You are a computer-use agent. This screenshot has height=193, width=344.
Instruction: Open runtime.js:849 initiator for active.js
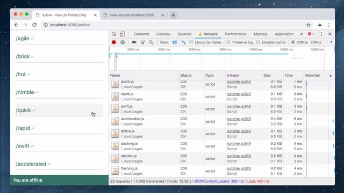coord(239,131)
